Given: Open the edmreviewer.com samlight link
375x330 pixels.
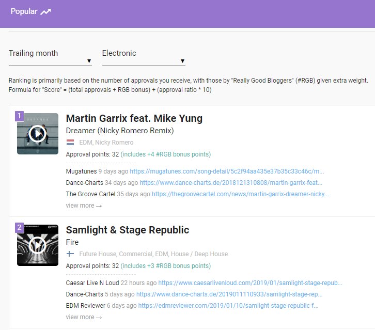Looking at the screenshot, I should click(x=228, y=306).
